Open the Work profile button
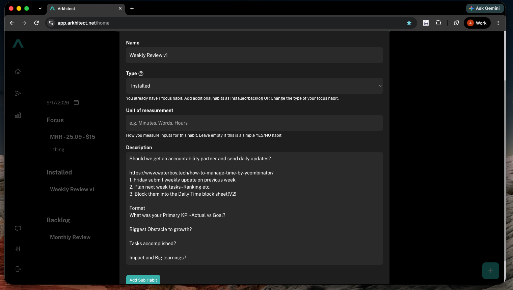Viewport: 513px width, 290px height. (x=477, y=23)
